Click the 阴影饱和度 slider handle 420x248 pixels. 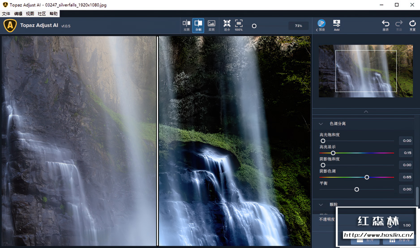coord(323,165)
